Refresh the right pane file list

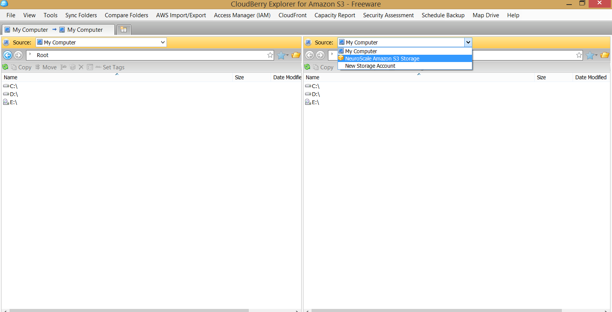[x=307, y=67]
